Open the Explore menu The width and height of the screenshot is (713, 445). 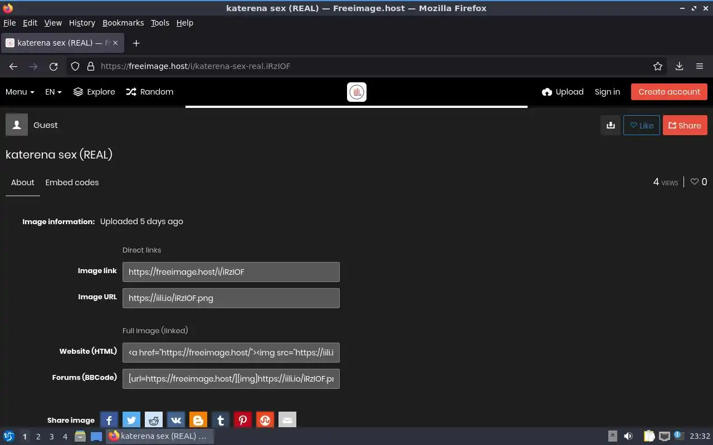tap(94, 92)
